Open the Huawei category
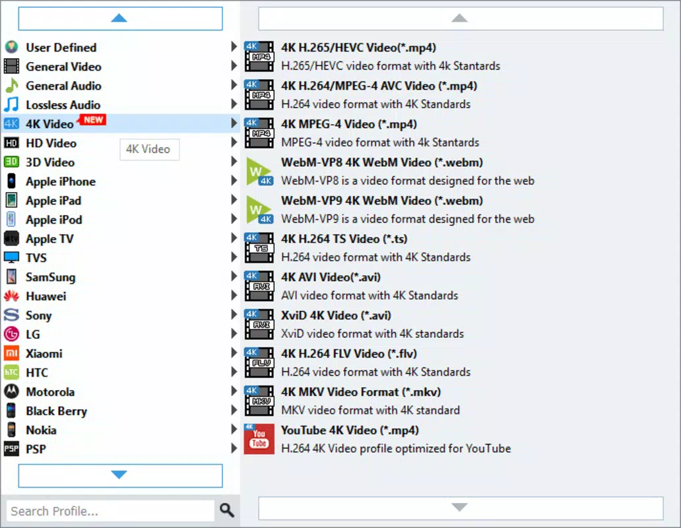681x528 pixels. 121,296
